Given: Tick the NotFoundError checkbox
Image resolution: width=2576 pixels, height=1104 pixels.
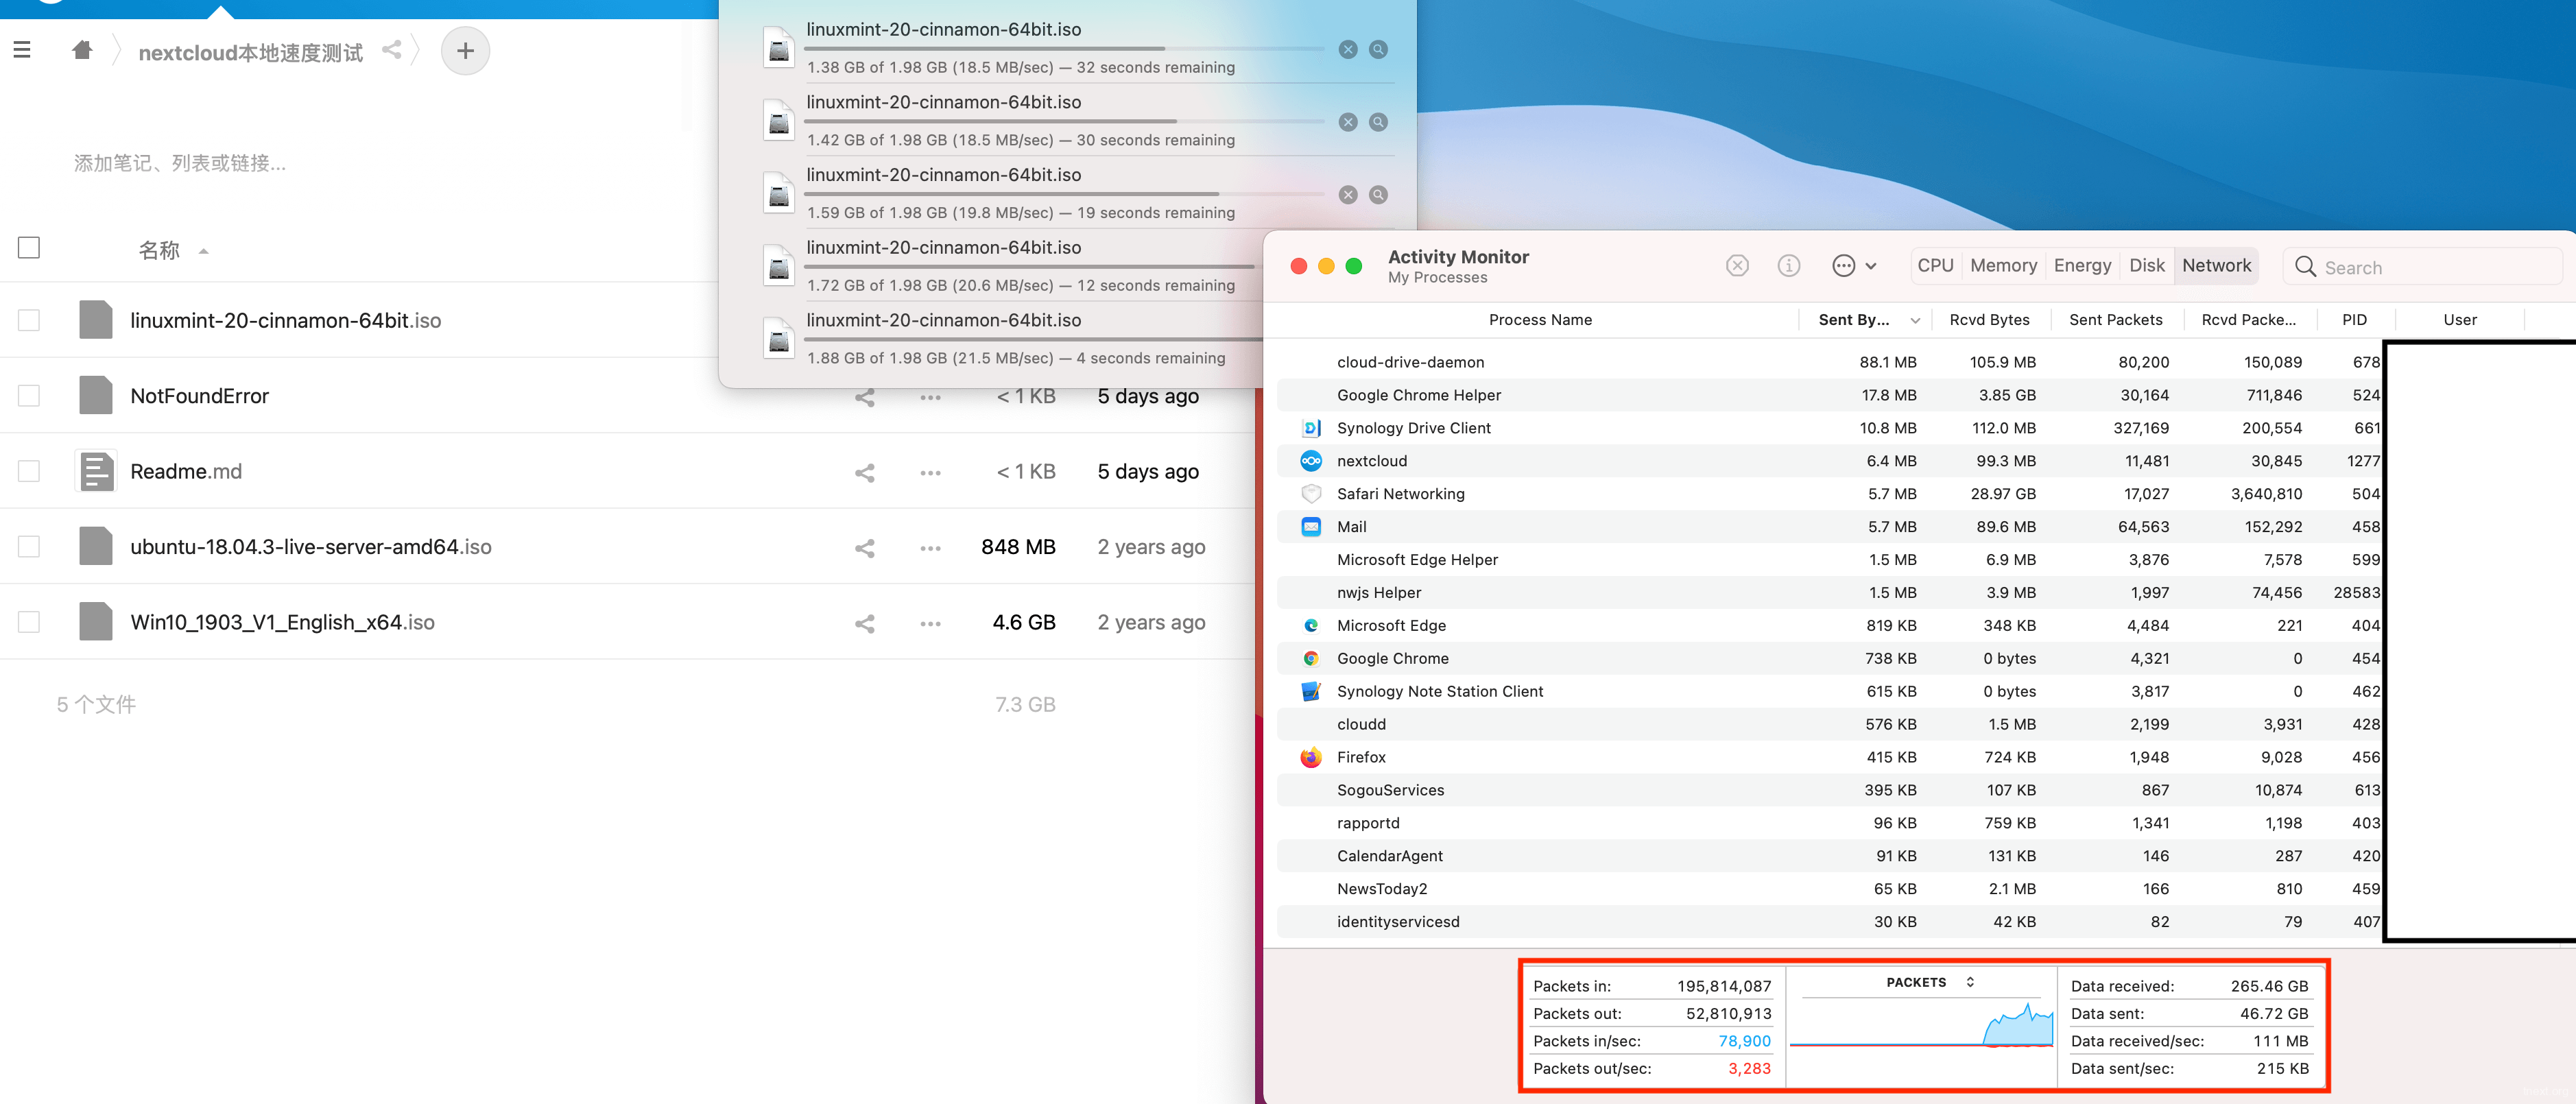Looking at the screenshot, I should coord(29,395).
